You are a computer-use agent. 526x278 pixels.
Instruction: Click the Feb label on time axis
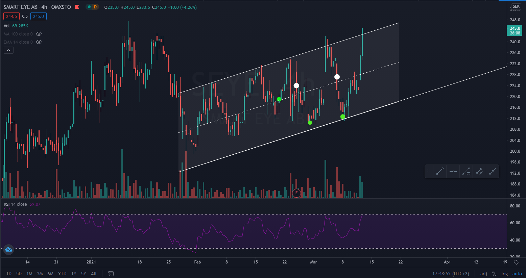(x=198, y=262)
